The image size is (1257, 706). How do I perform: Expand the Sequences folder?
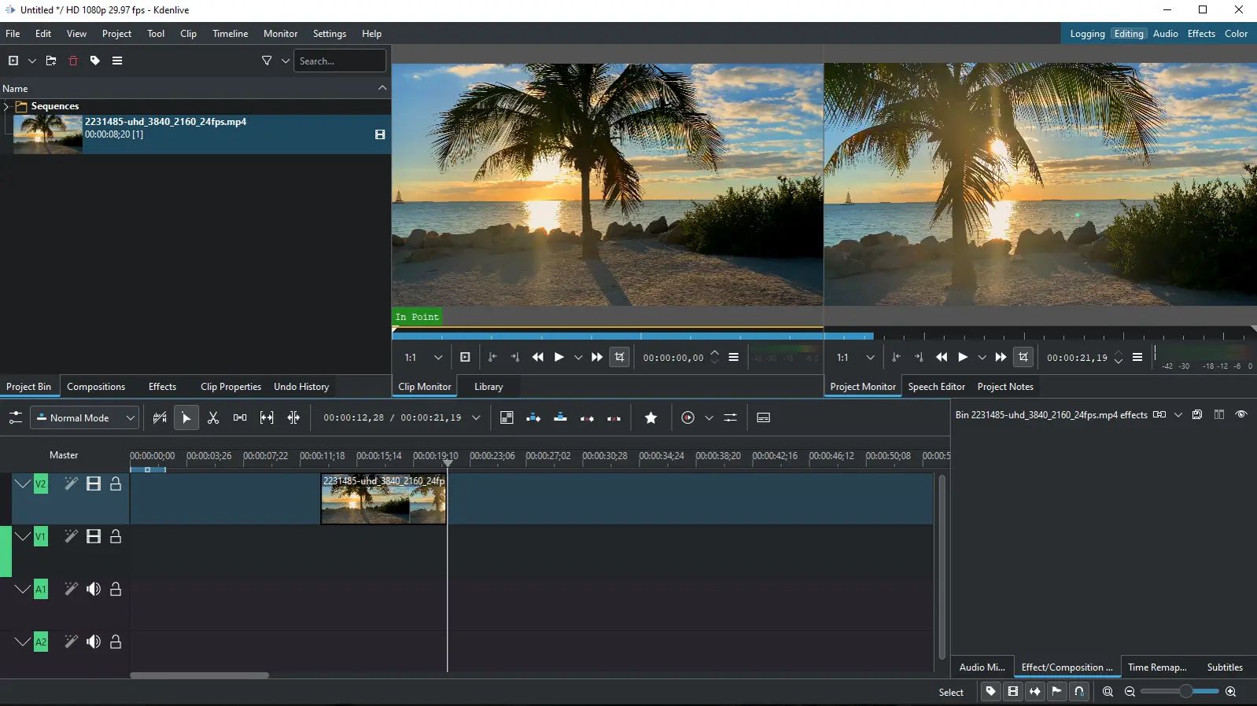pos(6,106)
